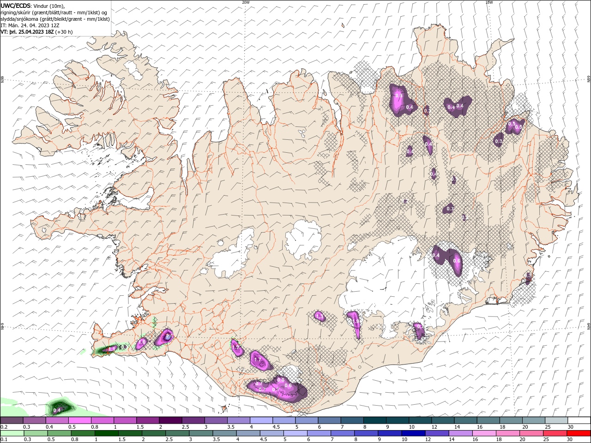Pick the bright red swatch after 30 in lower row
This screenshot has height=443, width=591.
pyautogui.click(x=579, y=433)
